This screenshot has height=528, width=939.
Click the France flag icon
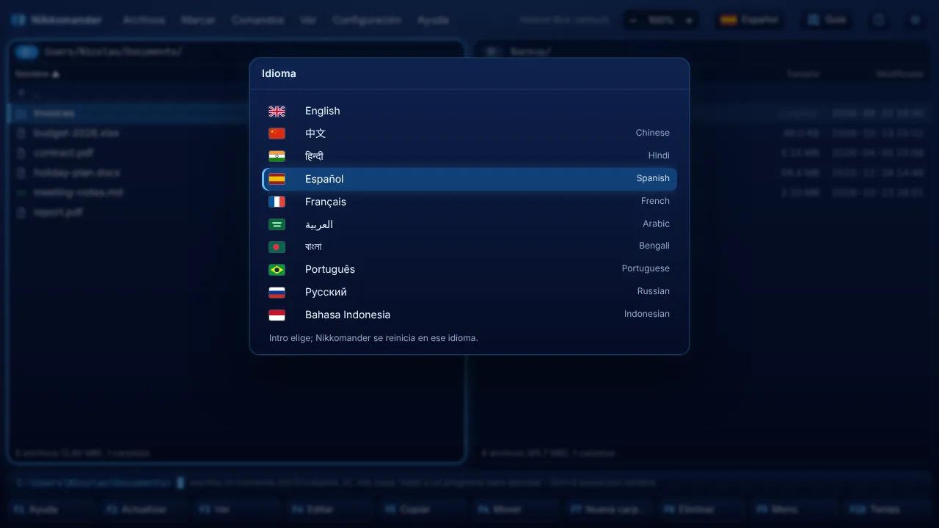click(x=277, y=202)
